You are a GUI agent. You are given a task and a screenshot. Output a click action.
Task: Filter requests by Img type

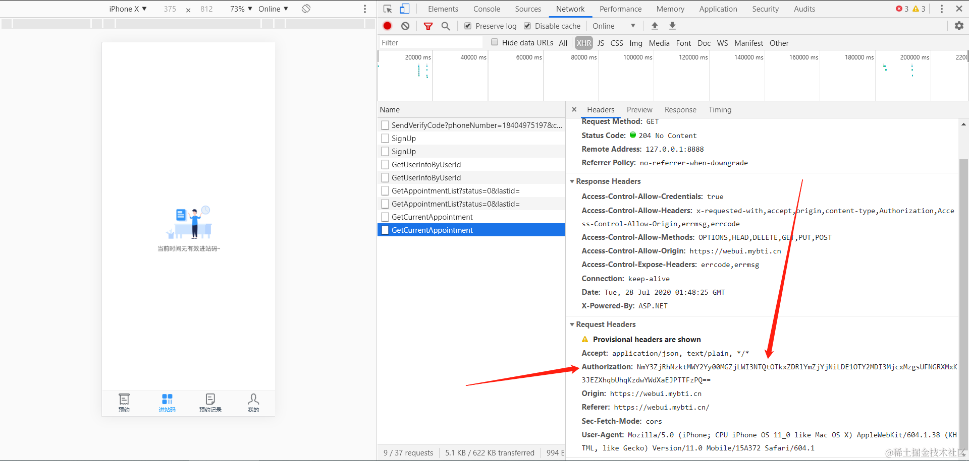point(636,43)
